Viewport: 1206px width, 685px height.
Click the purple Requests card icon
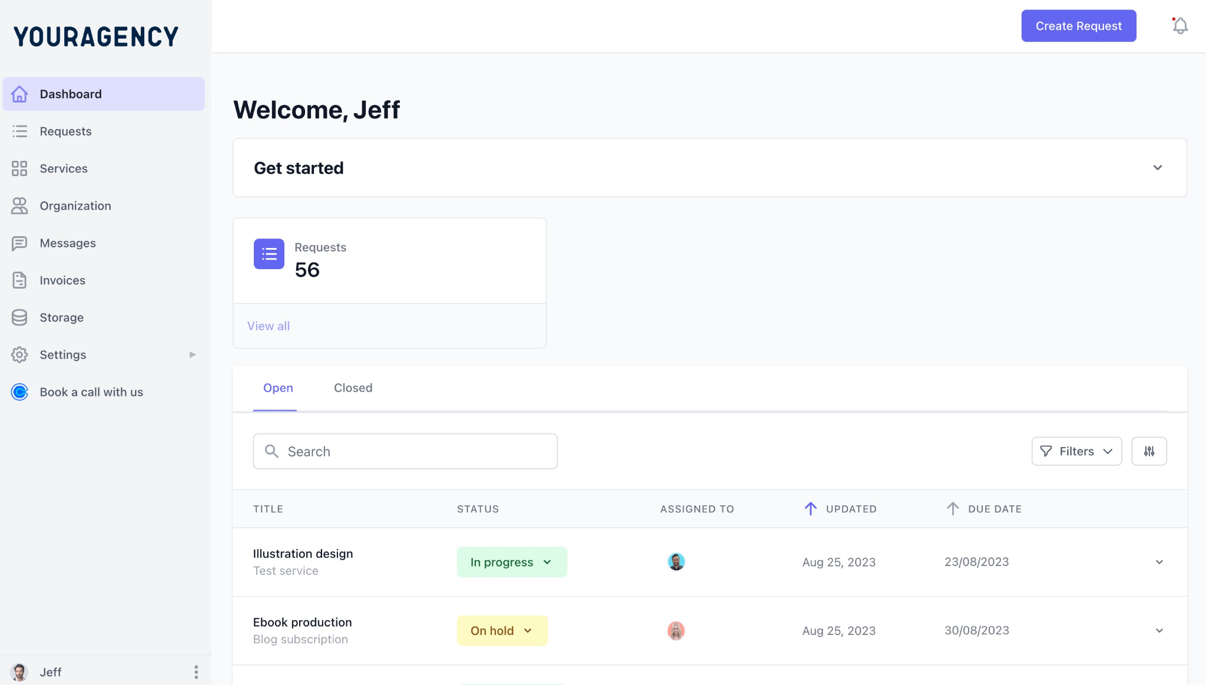click(x=269, y=254)
